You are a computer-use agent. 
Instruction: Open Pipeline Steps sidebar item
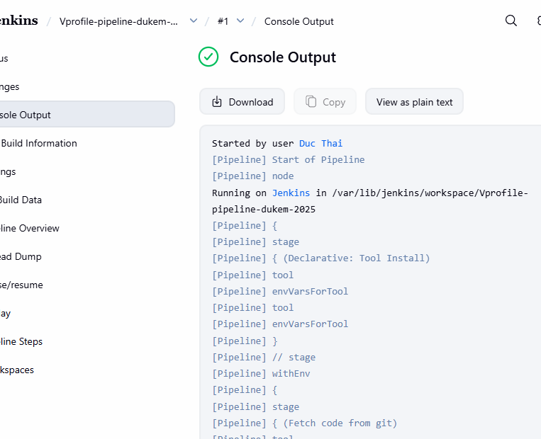[x=21, y=341]
